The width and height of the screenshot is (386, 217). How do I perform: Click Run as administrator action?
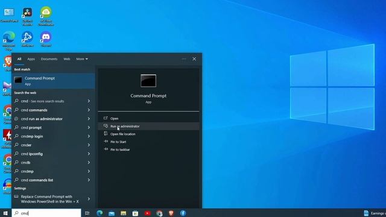pos(148,126)
